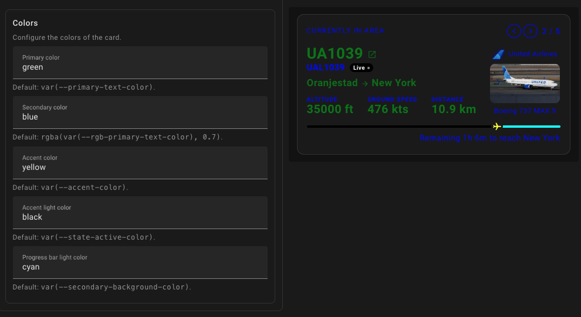Viewport: 581px width, 317px height.
Task: Edit the Primary color field
Action: tap(140, 63)
